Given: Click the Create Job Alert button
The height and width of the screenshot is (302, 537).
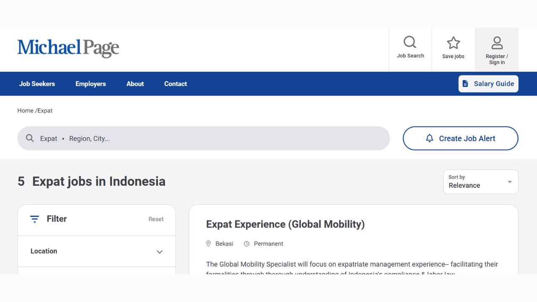Looking at the screenshot, I should click(x=460, y=138).
